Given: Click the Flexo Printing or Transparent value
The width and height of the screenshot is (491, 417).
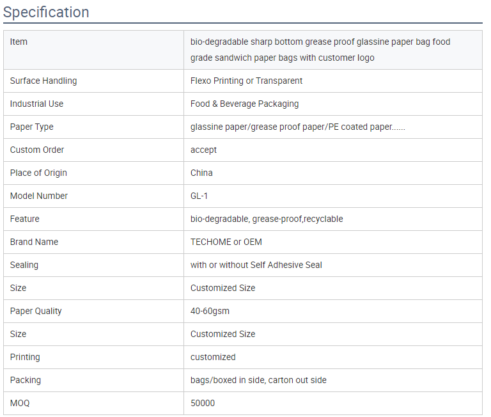Looking at the screenshot, I should (x=246, y=81).
